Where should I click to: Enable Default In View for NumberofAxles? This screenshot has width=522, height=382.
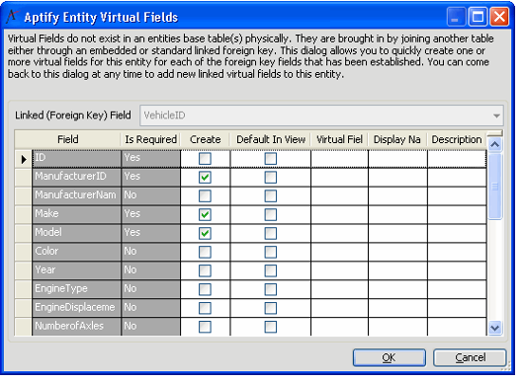[271, 327]
